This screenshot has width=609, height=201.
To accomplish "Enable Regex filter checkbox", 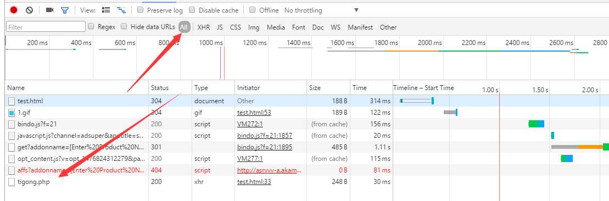I will click(x=91, y=26).
